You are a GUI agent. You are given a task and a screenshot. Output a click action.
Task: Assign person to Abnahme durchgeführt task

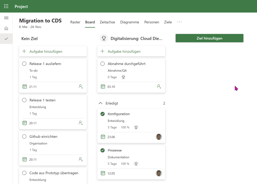tap(159, 86)
